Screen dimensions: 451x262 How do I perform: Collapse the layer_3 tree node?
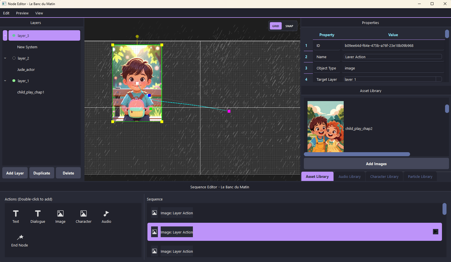(x=5, y=36)
